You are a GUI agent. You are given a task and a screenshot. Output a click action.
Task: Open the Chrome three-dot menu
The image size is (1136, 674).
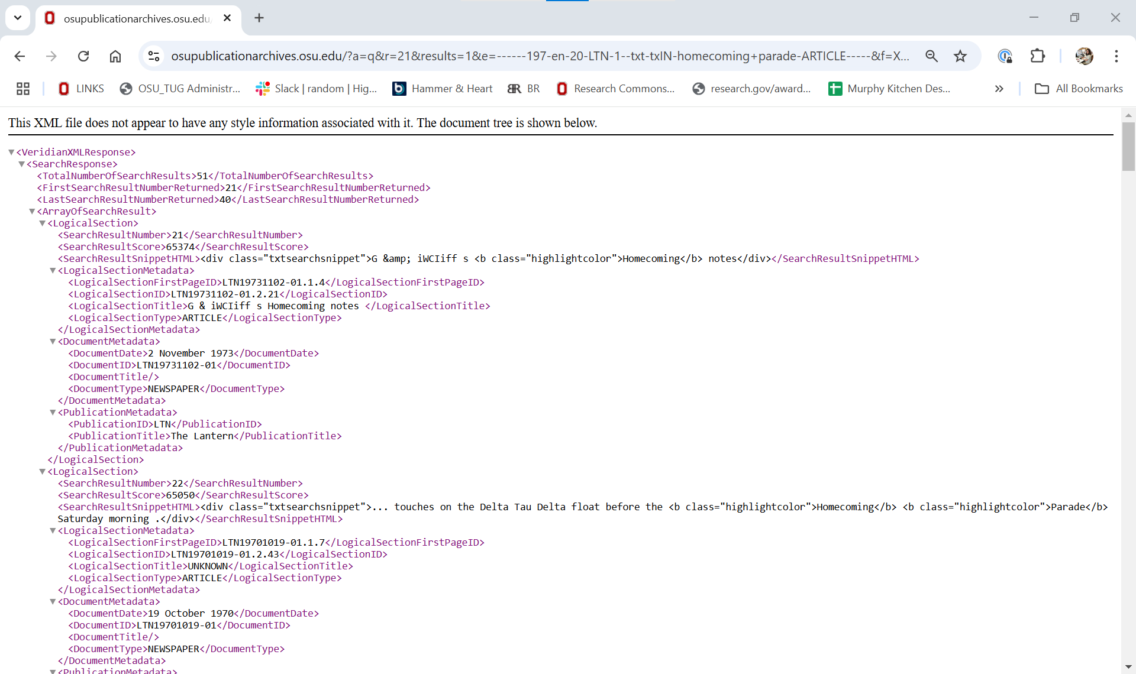click(1116, 56)
